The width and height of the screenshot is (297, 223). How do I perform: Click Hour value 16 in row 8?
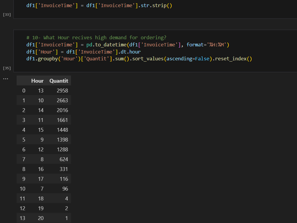click(x=41, y=169)
